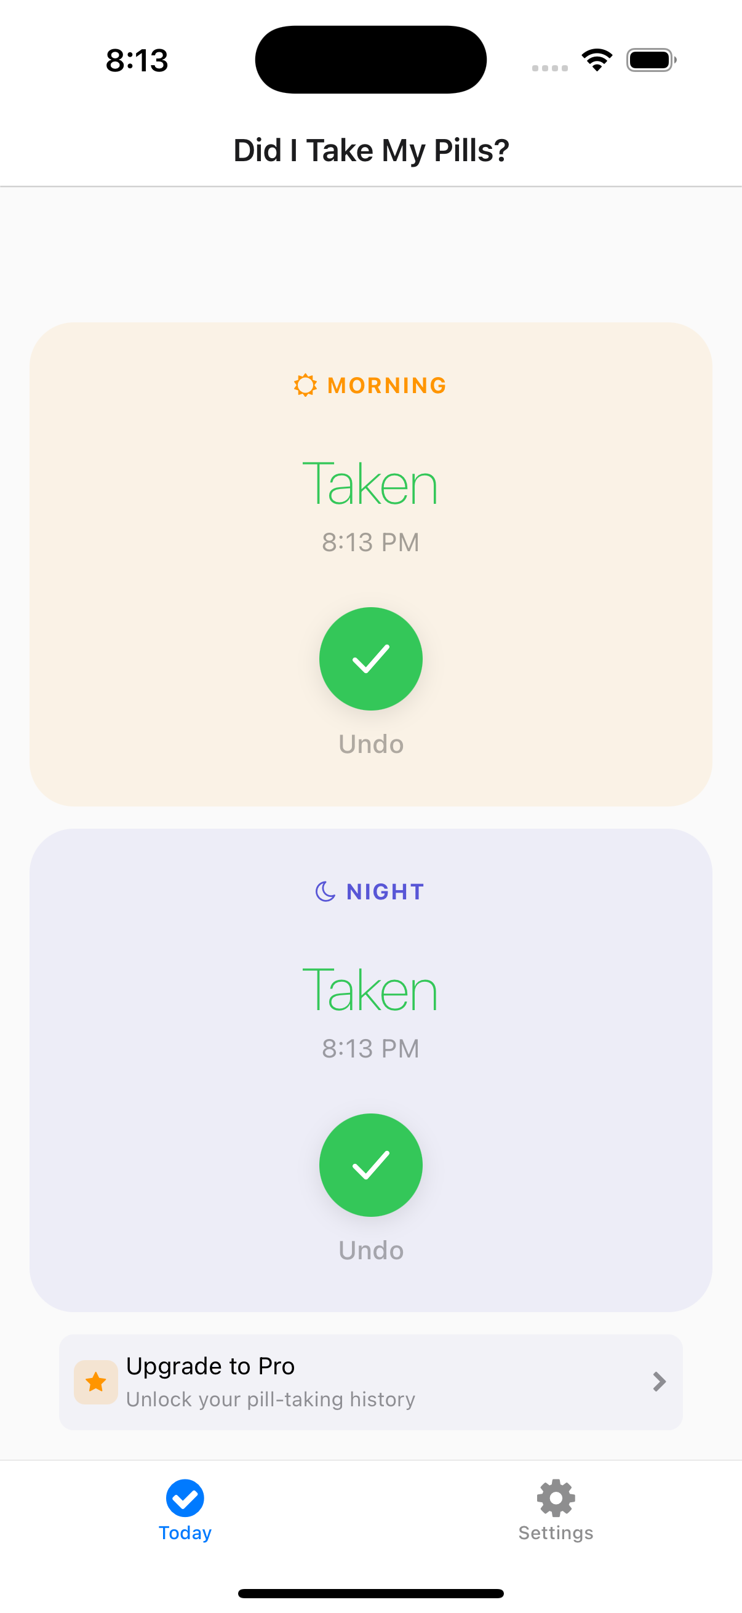This screenshot has width=742, height=1613.
Task: Toggle the Night green checkmark button
Action: (x=370, y=1165)
